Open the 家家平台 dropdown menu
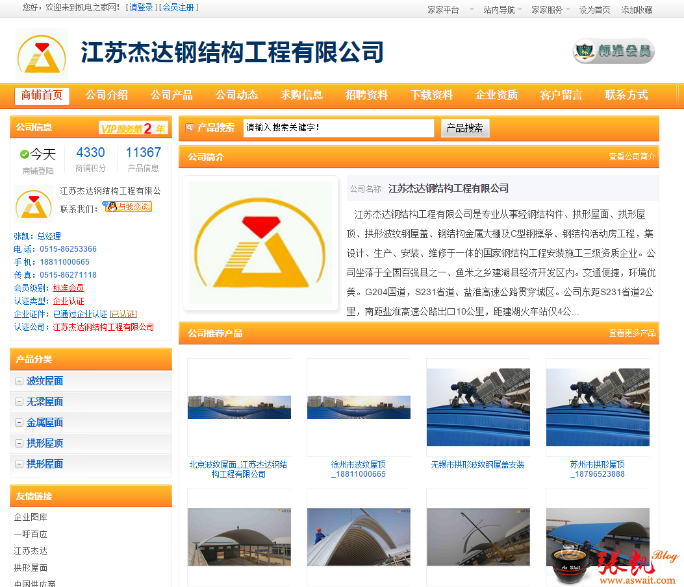 [x=450, y=10]
